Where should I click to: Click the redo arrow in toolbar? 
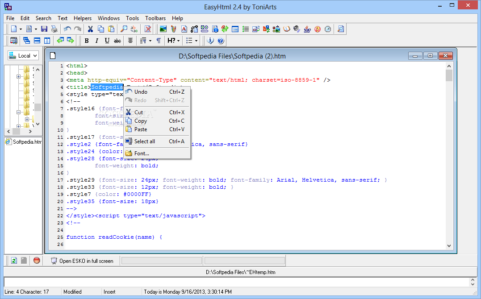pos(78,29)
